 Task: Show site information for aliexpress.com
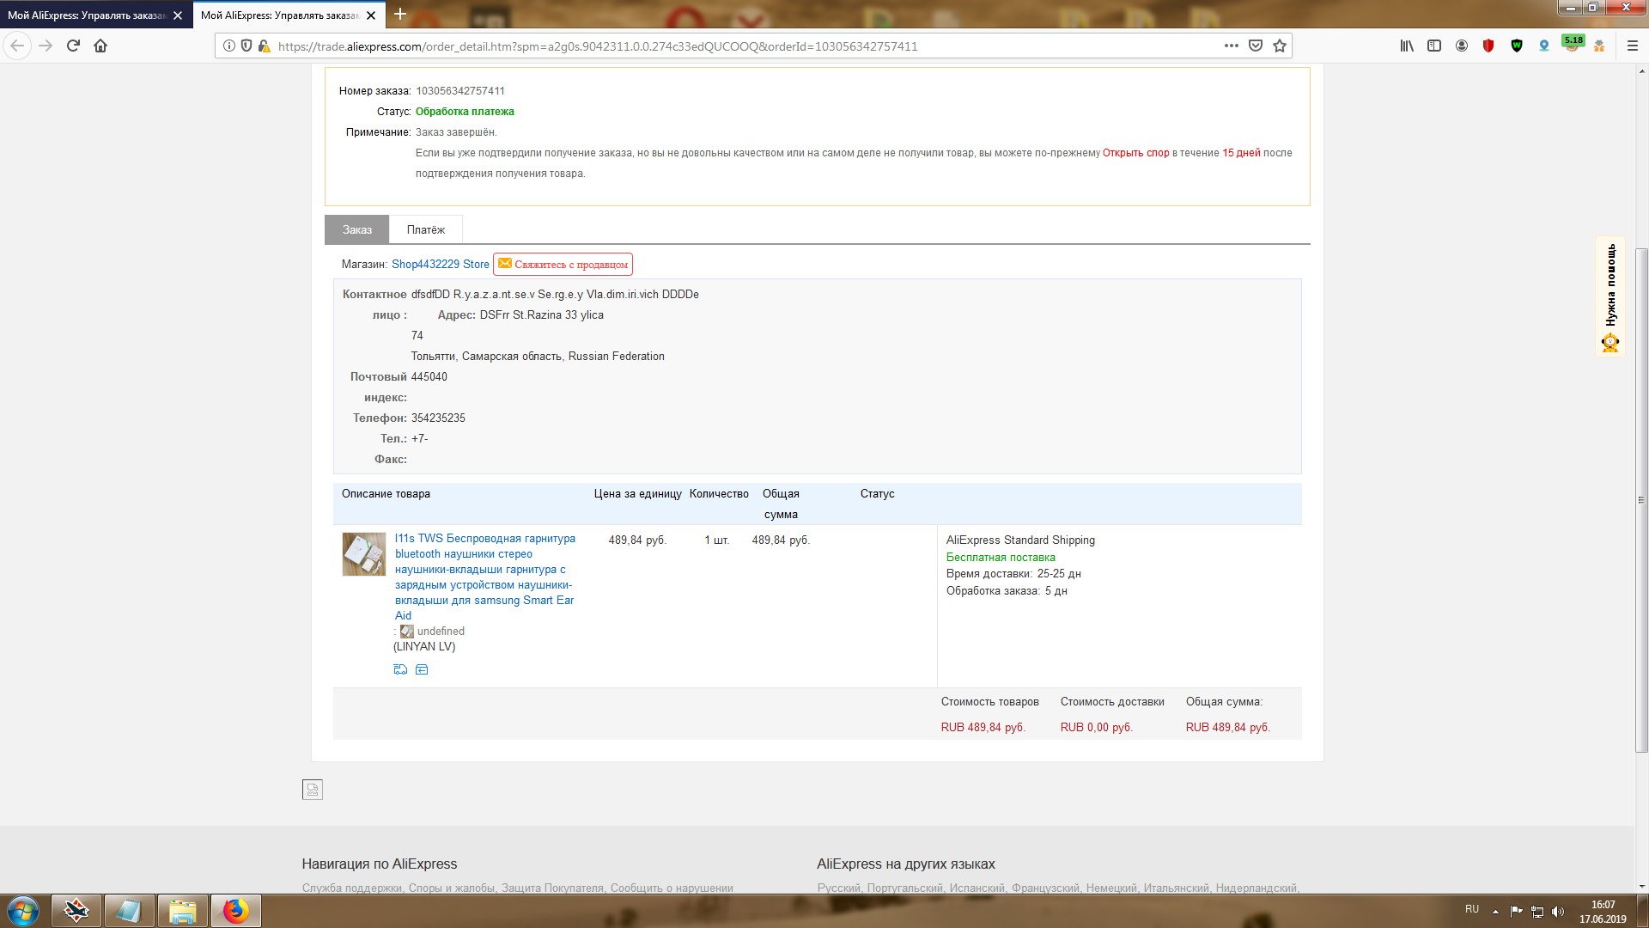pos(229,46)
